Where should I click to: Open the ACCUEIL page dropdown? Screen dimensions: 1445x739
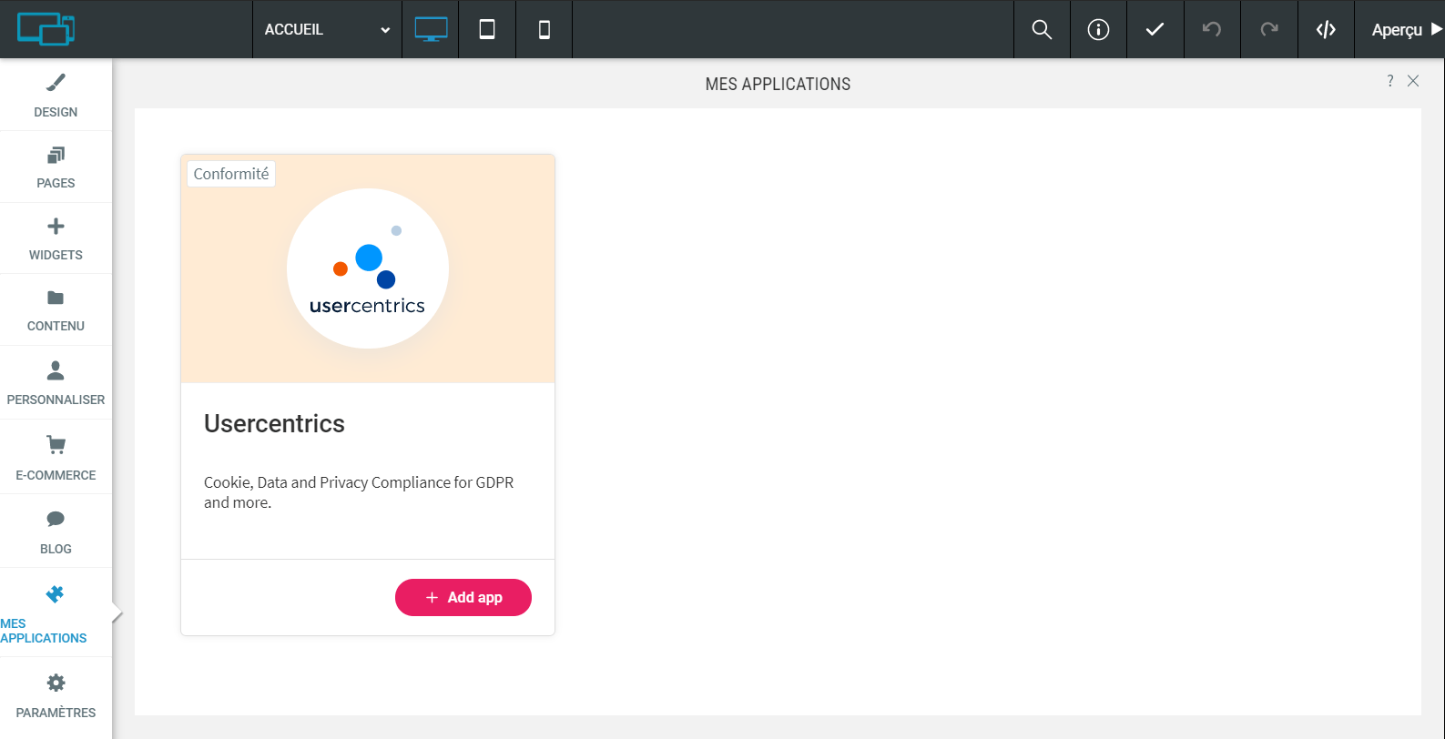[x=327, y=29]
